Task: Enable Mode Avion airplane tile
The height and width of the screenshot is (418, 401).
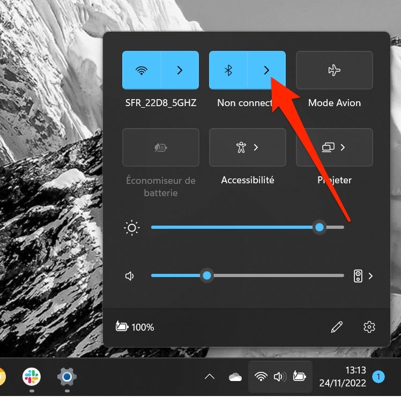Action: [x=335, y=70]
